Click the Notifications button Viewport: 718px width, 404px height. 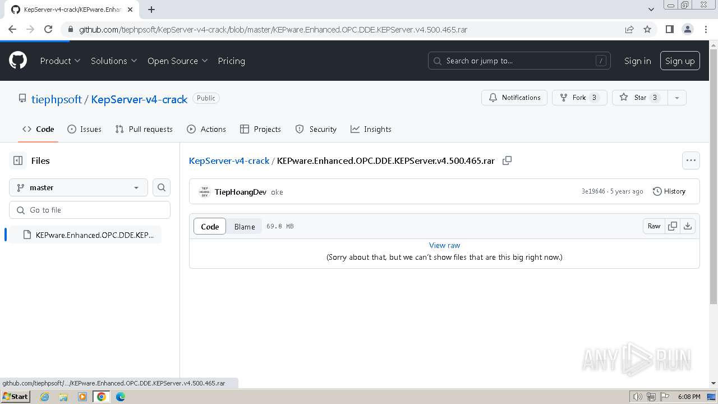click(x=514, y=98)
